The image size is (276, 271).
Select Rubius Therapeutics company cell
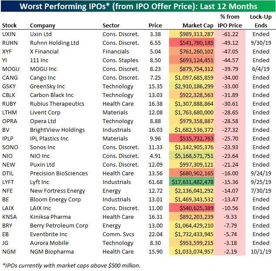[57, 104]
